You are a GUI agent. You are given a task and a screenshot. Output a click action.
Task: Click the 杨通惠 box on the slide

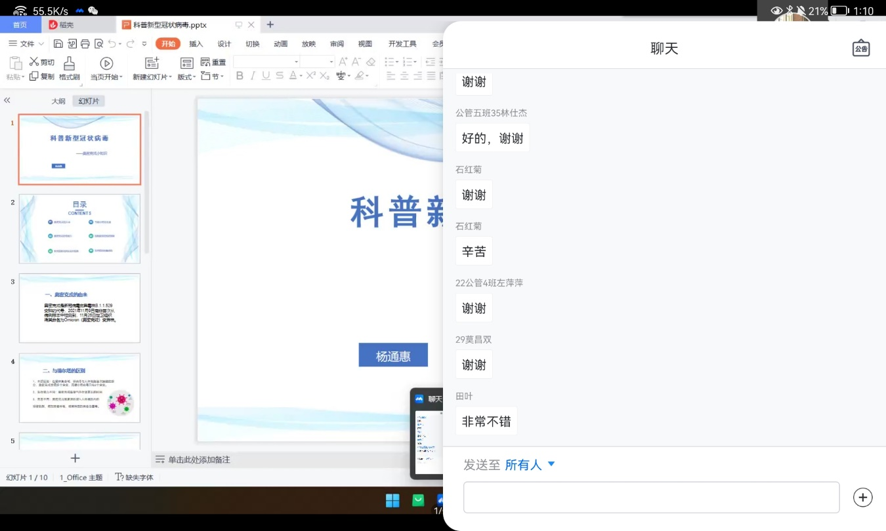tap(393, 355)
